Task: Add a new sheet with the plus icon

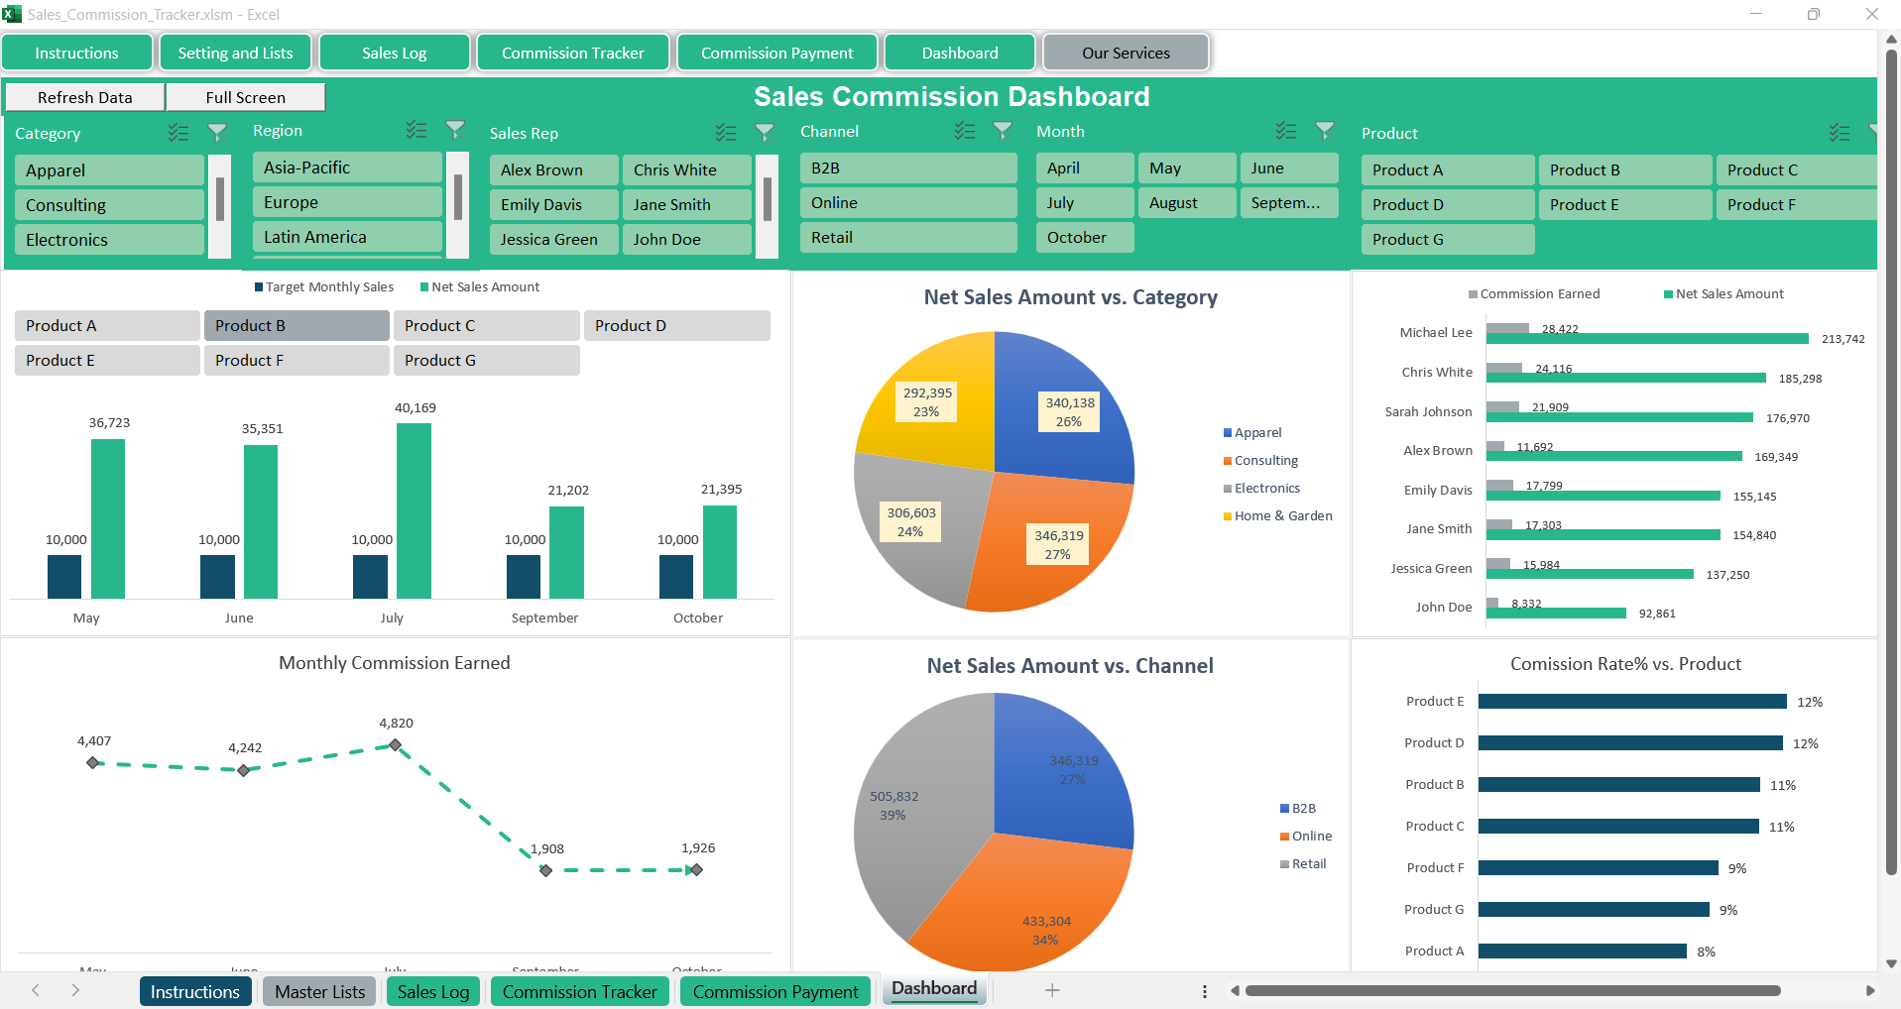Action: [1052, 990]
